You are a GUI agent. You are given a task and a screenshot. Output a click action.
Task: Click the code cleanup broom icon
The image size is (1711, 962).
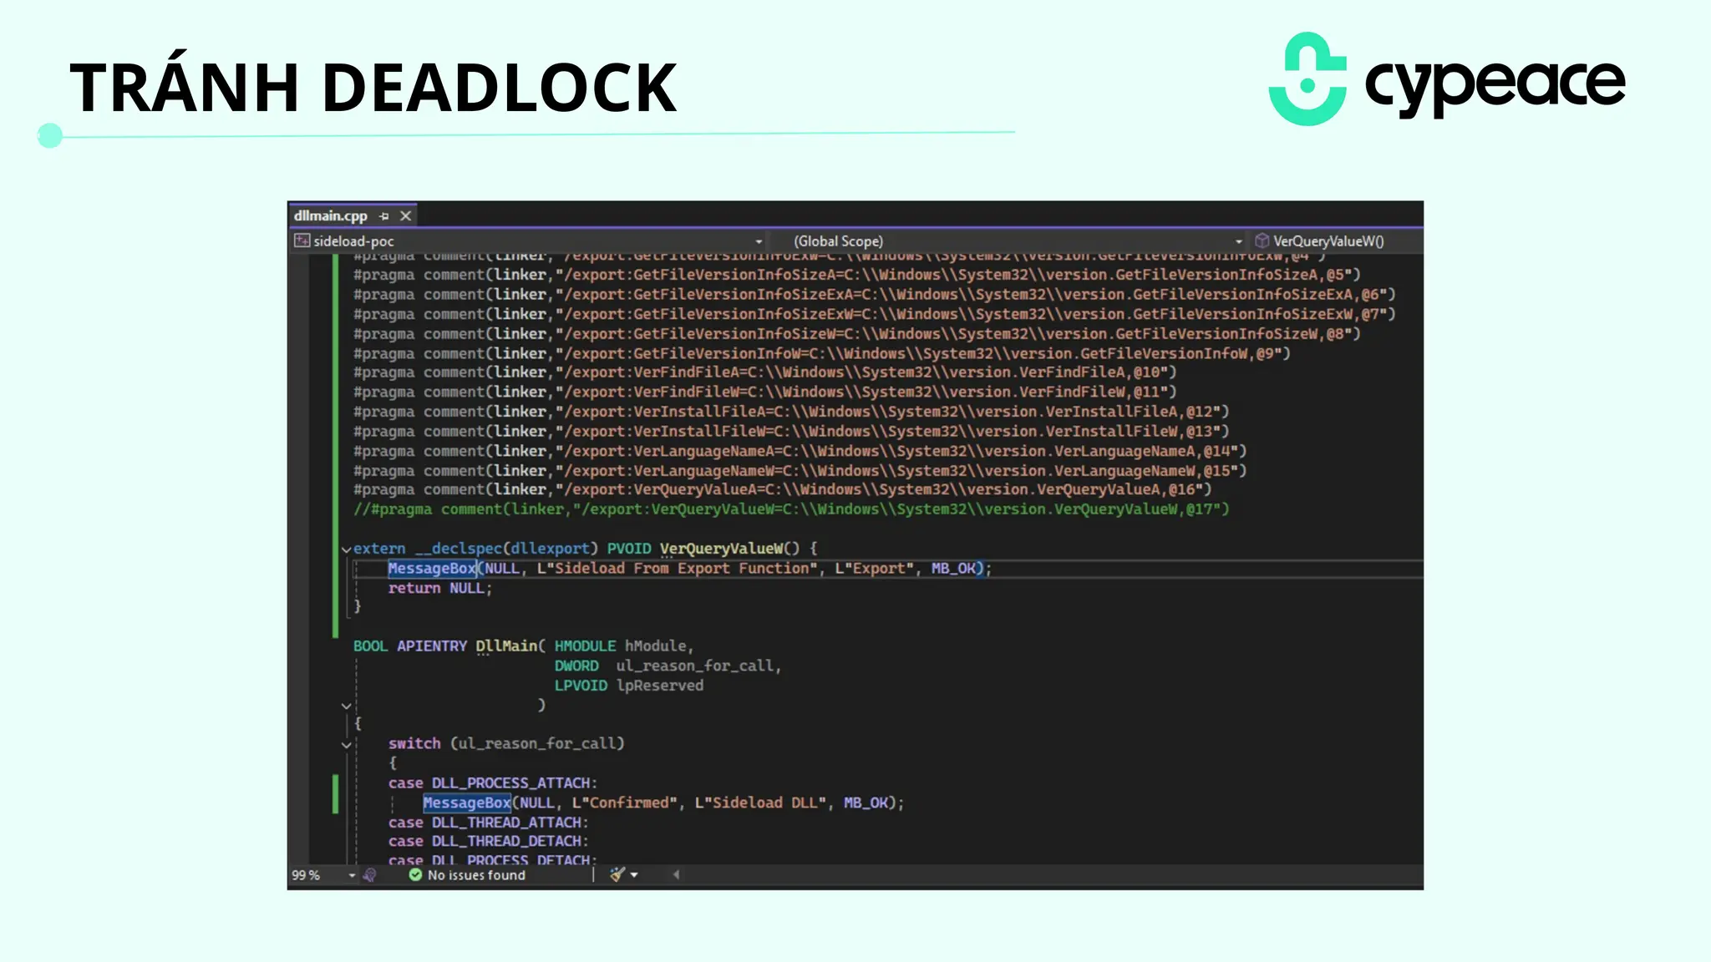(617, 874)
